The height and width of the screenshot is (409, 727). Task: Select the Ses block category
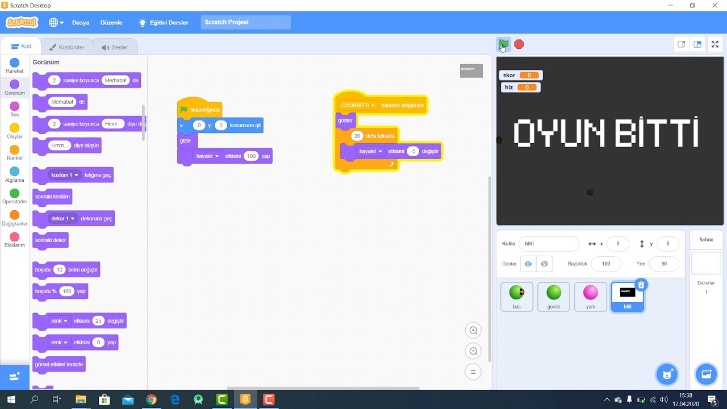point(15,110)
